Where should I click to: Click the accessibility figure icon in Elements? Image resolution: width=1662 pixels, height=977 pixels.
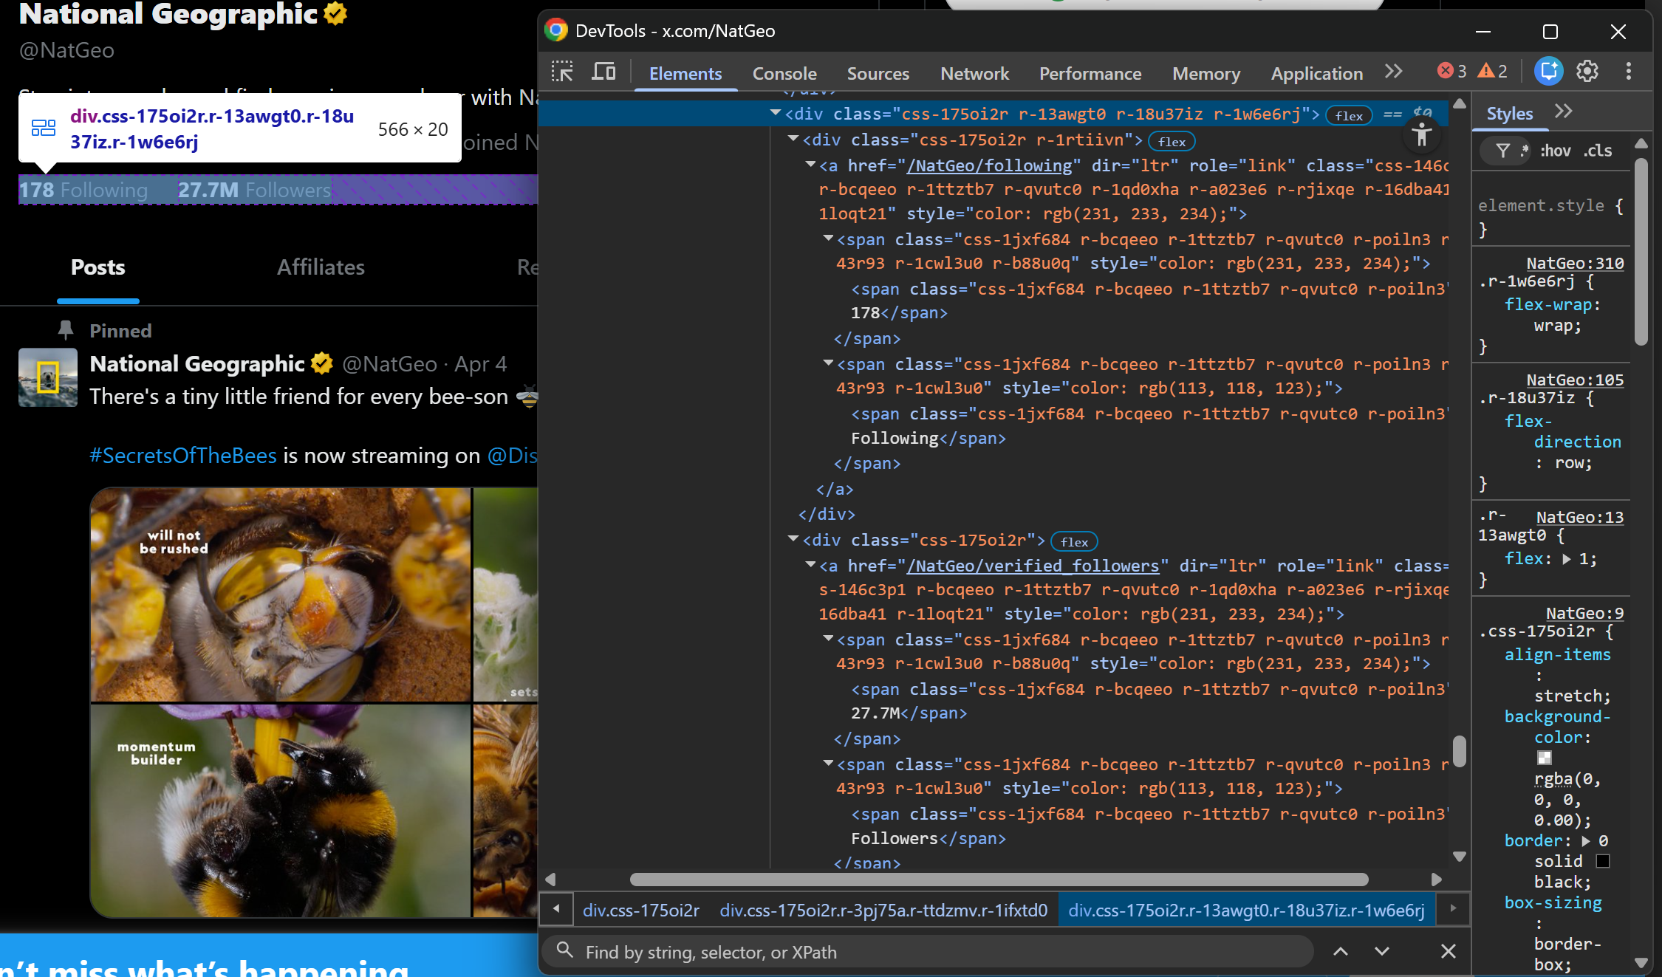(1421, 134)
